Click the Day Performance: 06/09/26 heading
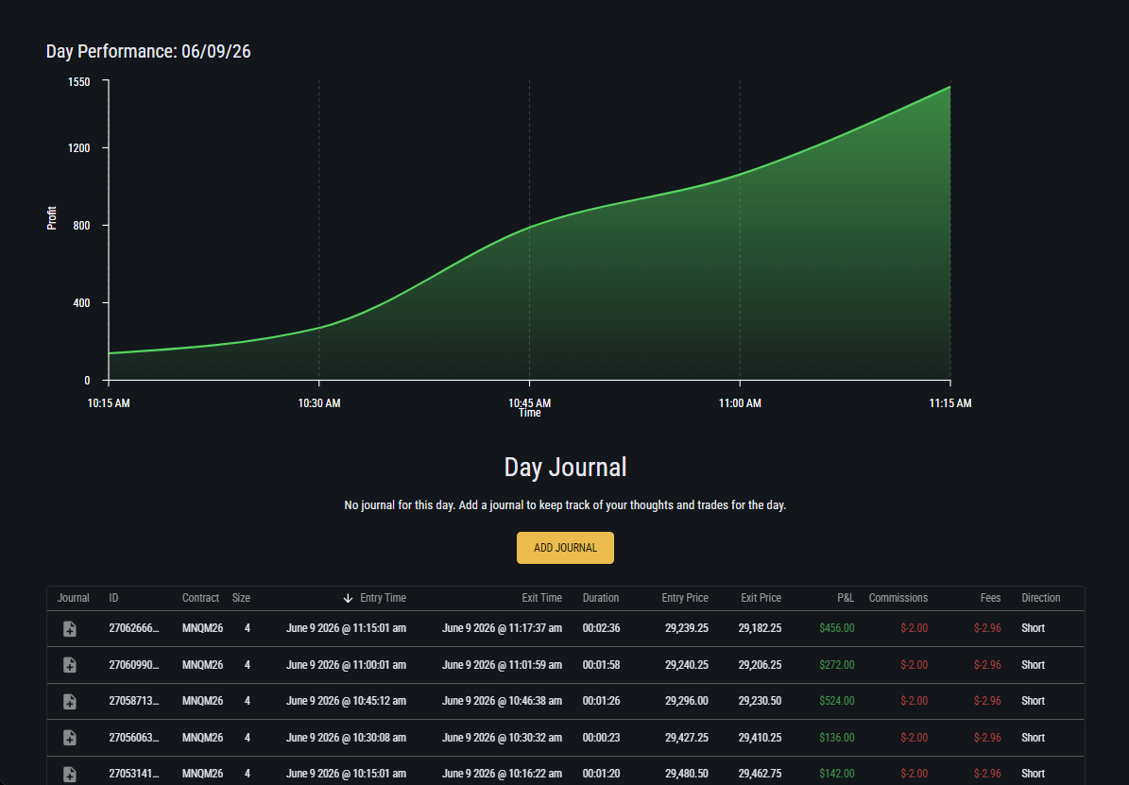Viewport: 1129px width, 785px height. coord(148,52)
